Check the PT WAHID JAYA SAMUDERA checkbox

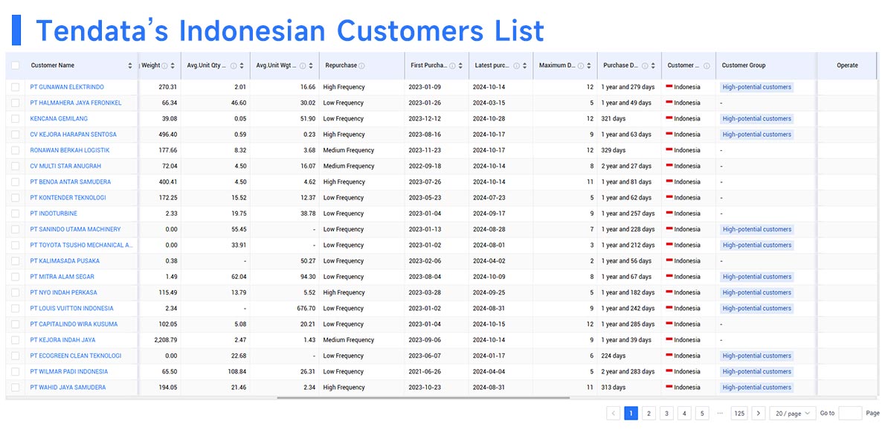pyautogui.click(x=15, y=387)
